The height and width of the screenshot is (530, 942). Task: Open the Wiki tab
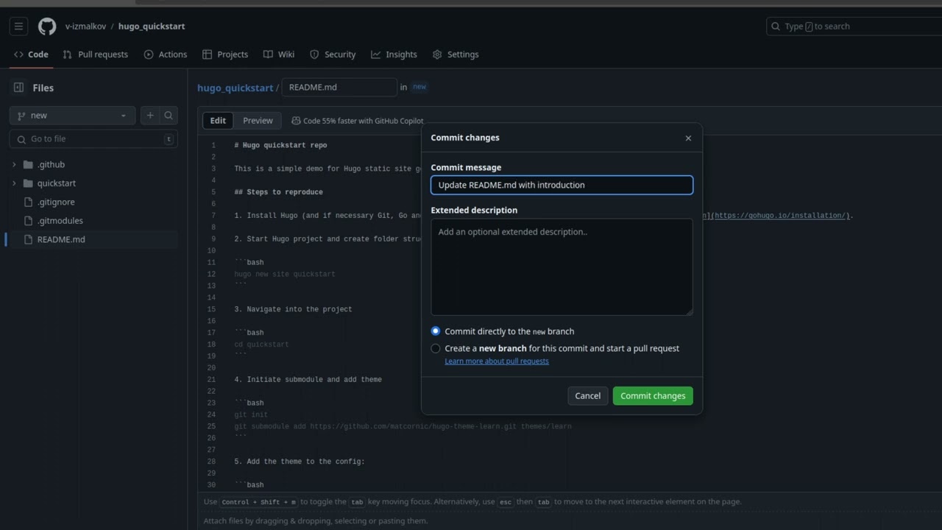point(280,54)
